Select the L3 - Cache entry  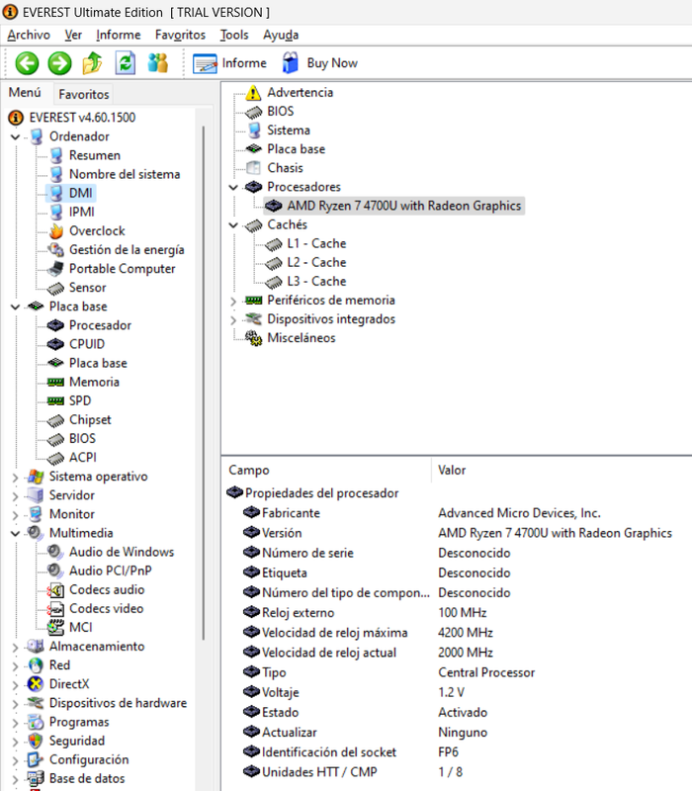(x=316, y=282)
